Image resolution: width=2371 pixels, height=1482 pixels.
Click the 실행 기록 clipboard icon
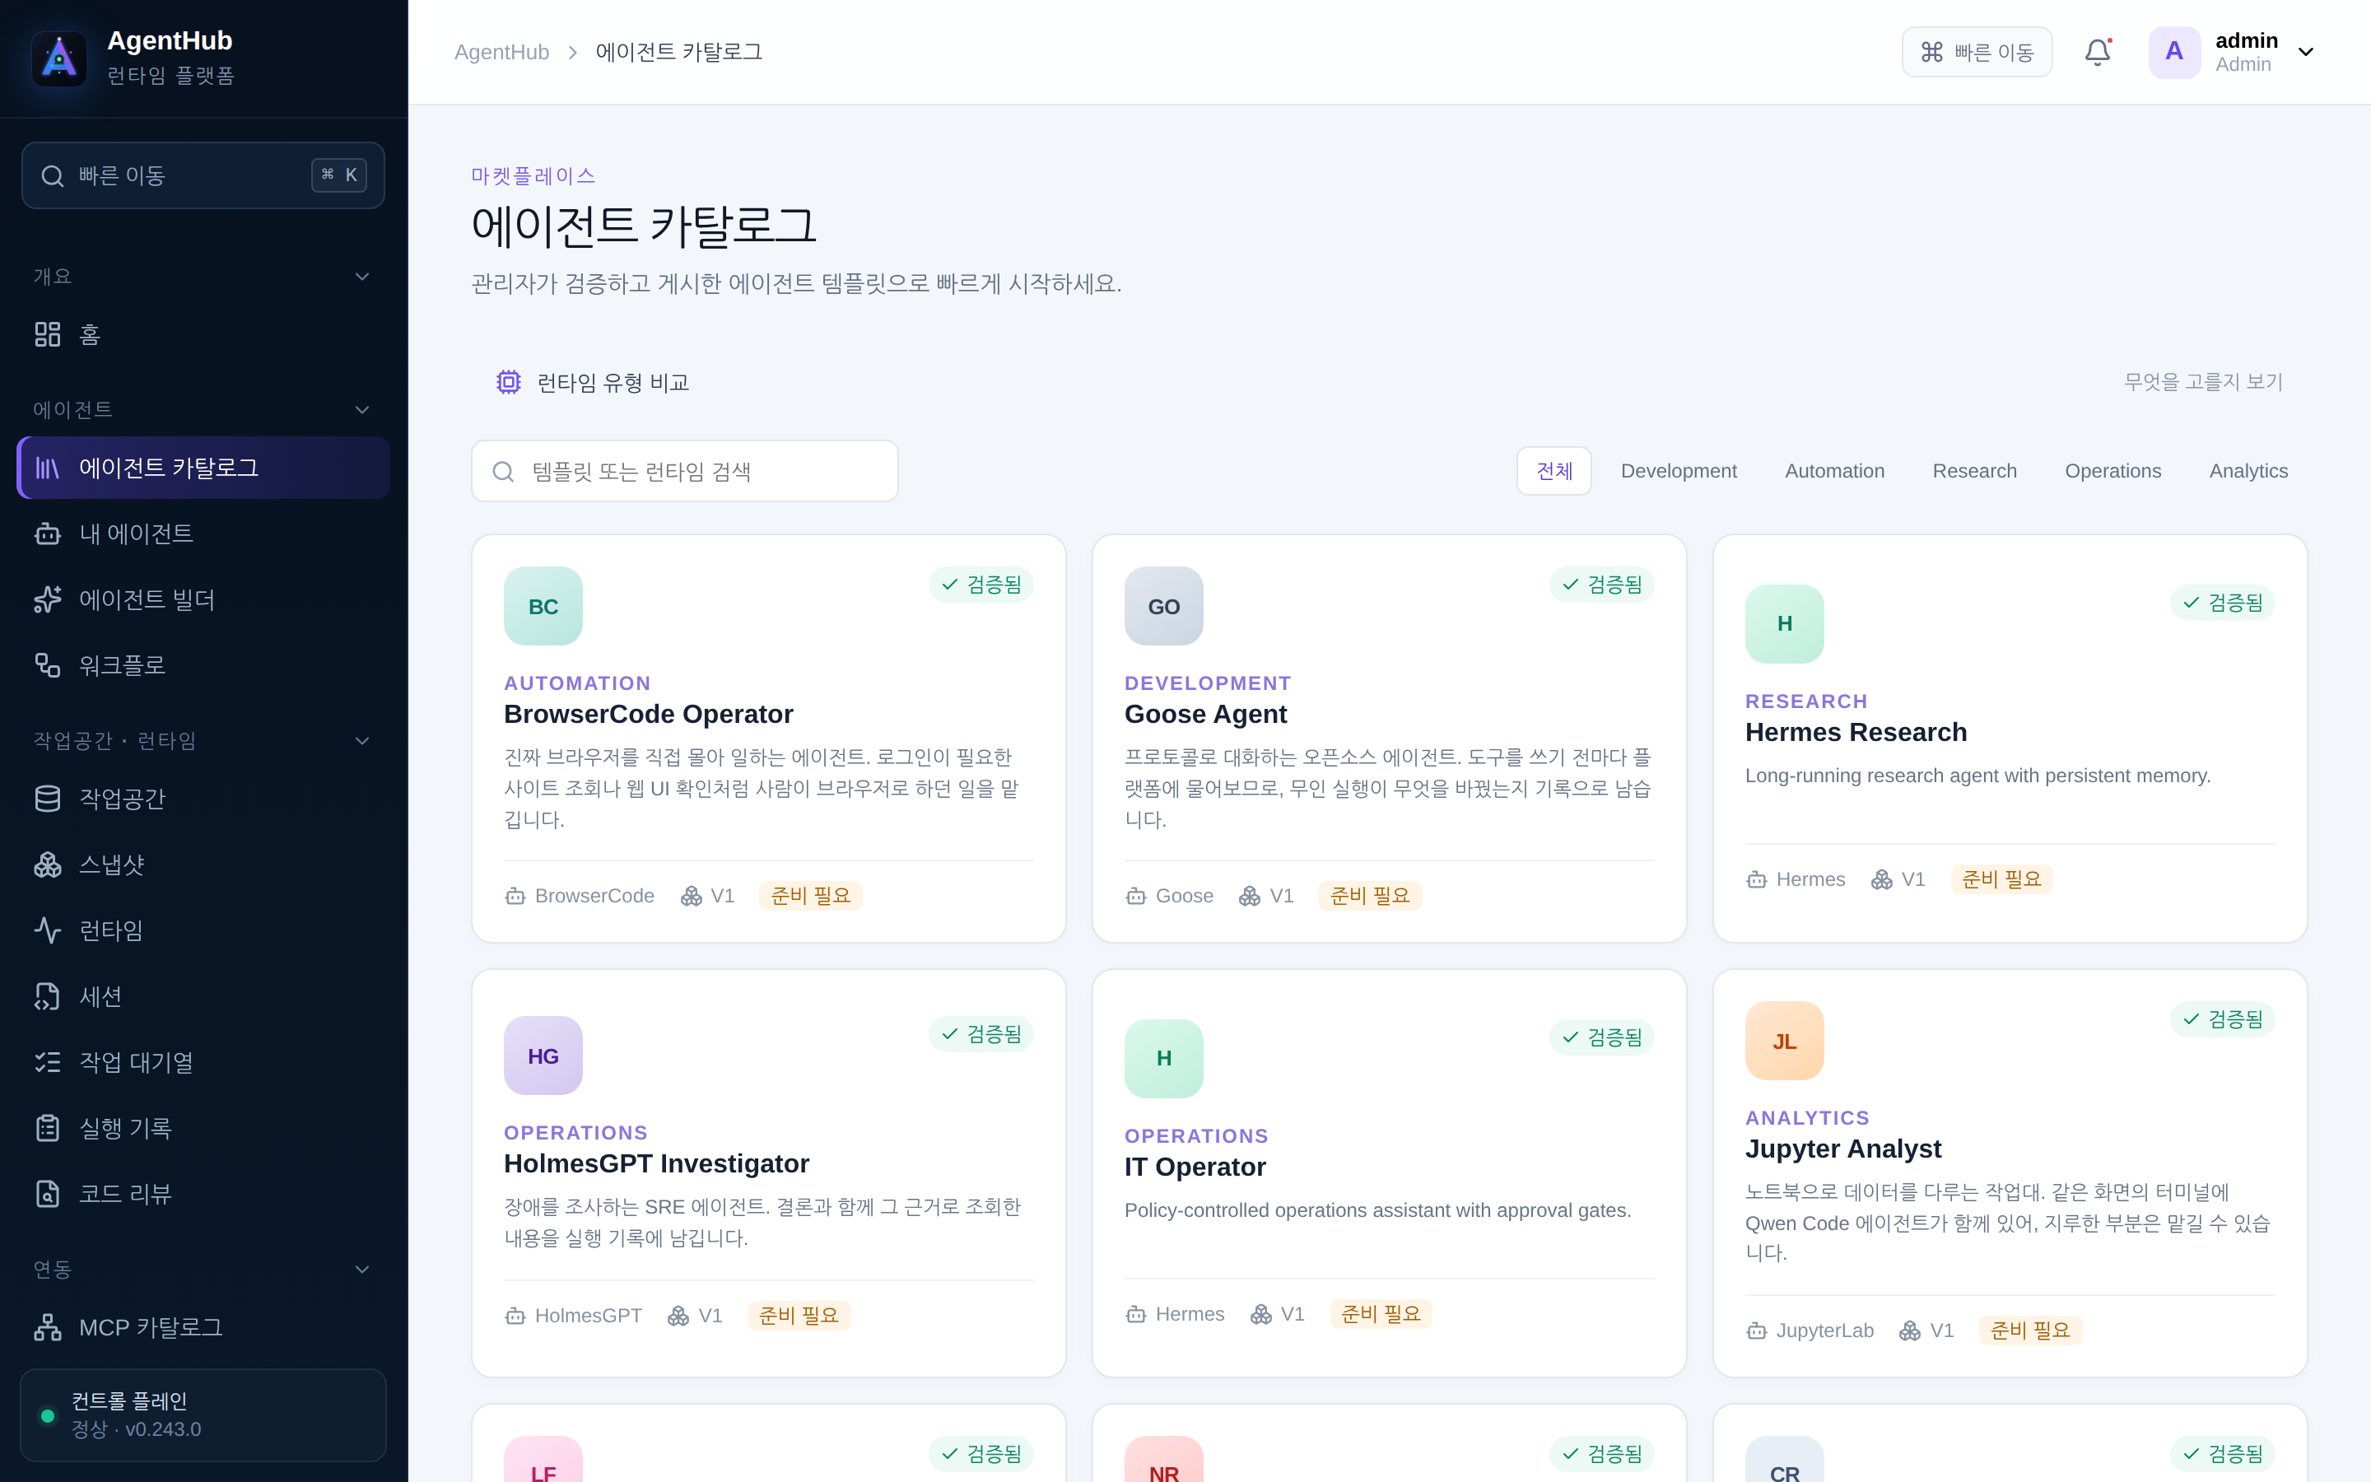point(48,1128)
